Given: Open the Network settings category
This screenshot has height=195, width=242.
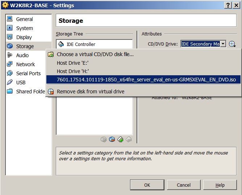Looking at the screenshot, I should point(26,64).
